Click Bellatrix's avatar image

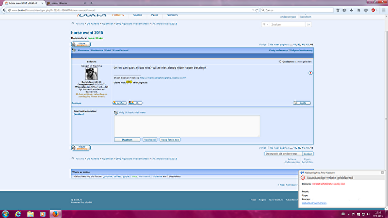[x=92, y=74]
